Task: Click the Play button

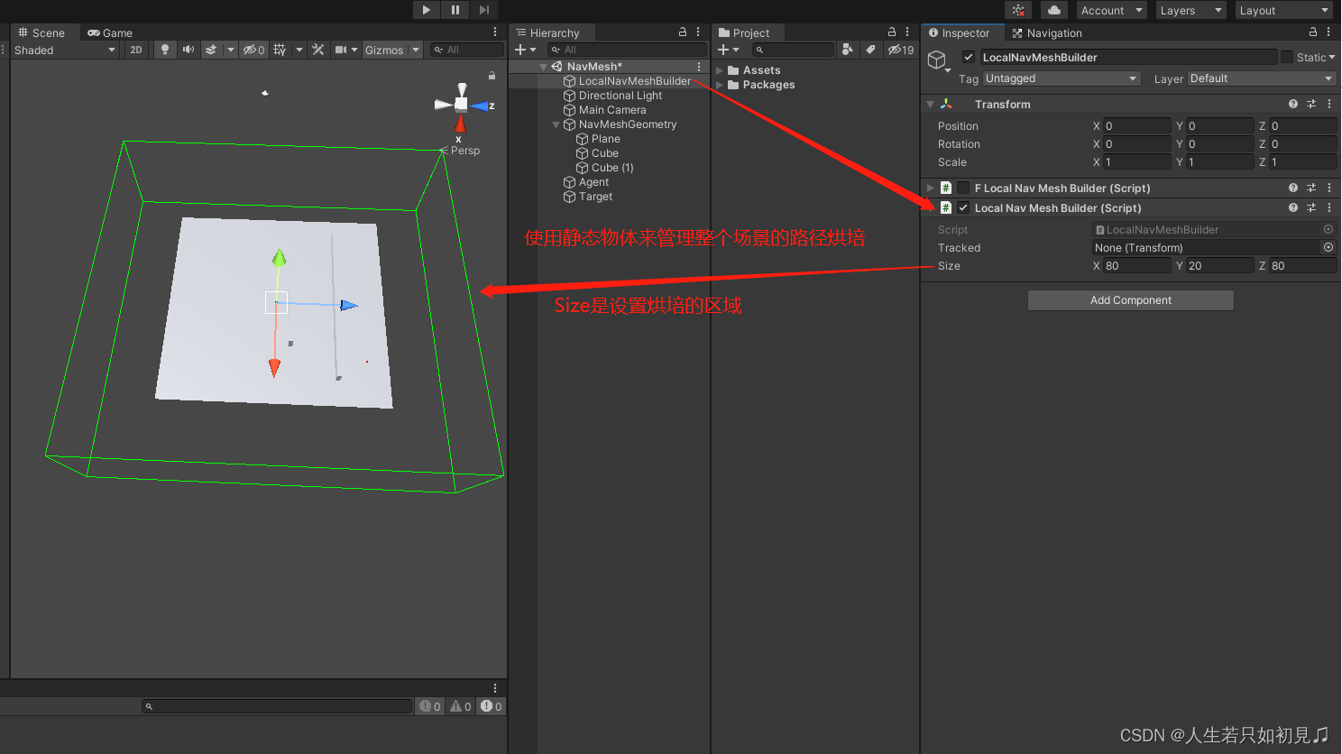Action: click(425, 10)
